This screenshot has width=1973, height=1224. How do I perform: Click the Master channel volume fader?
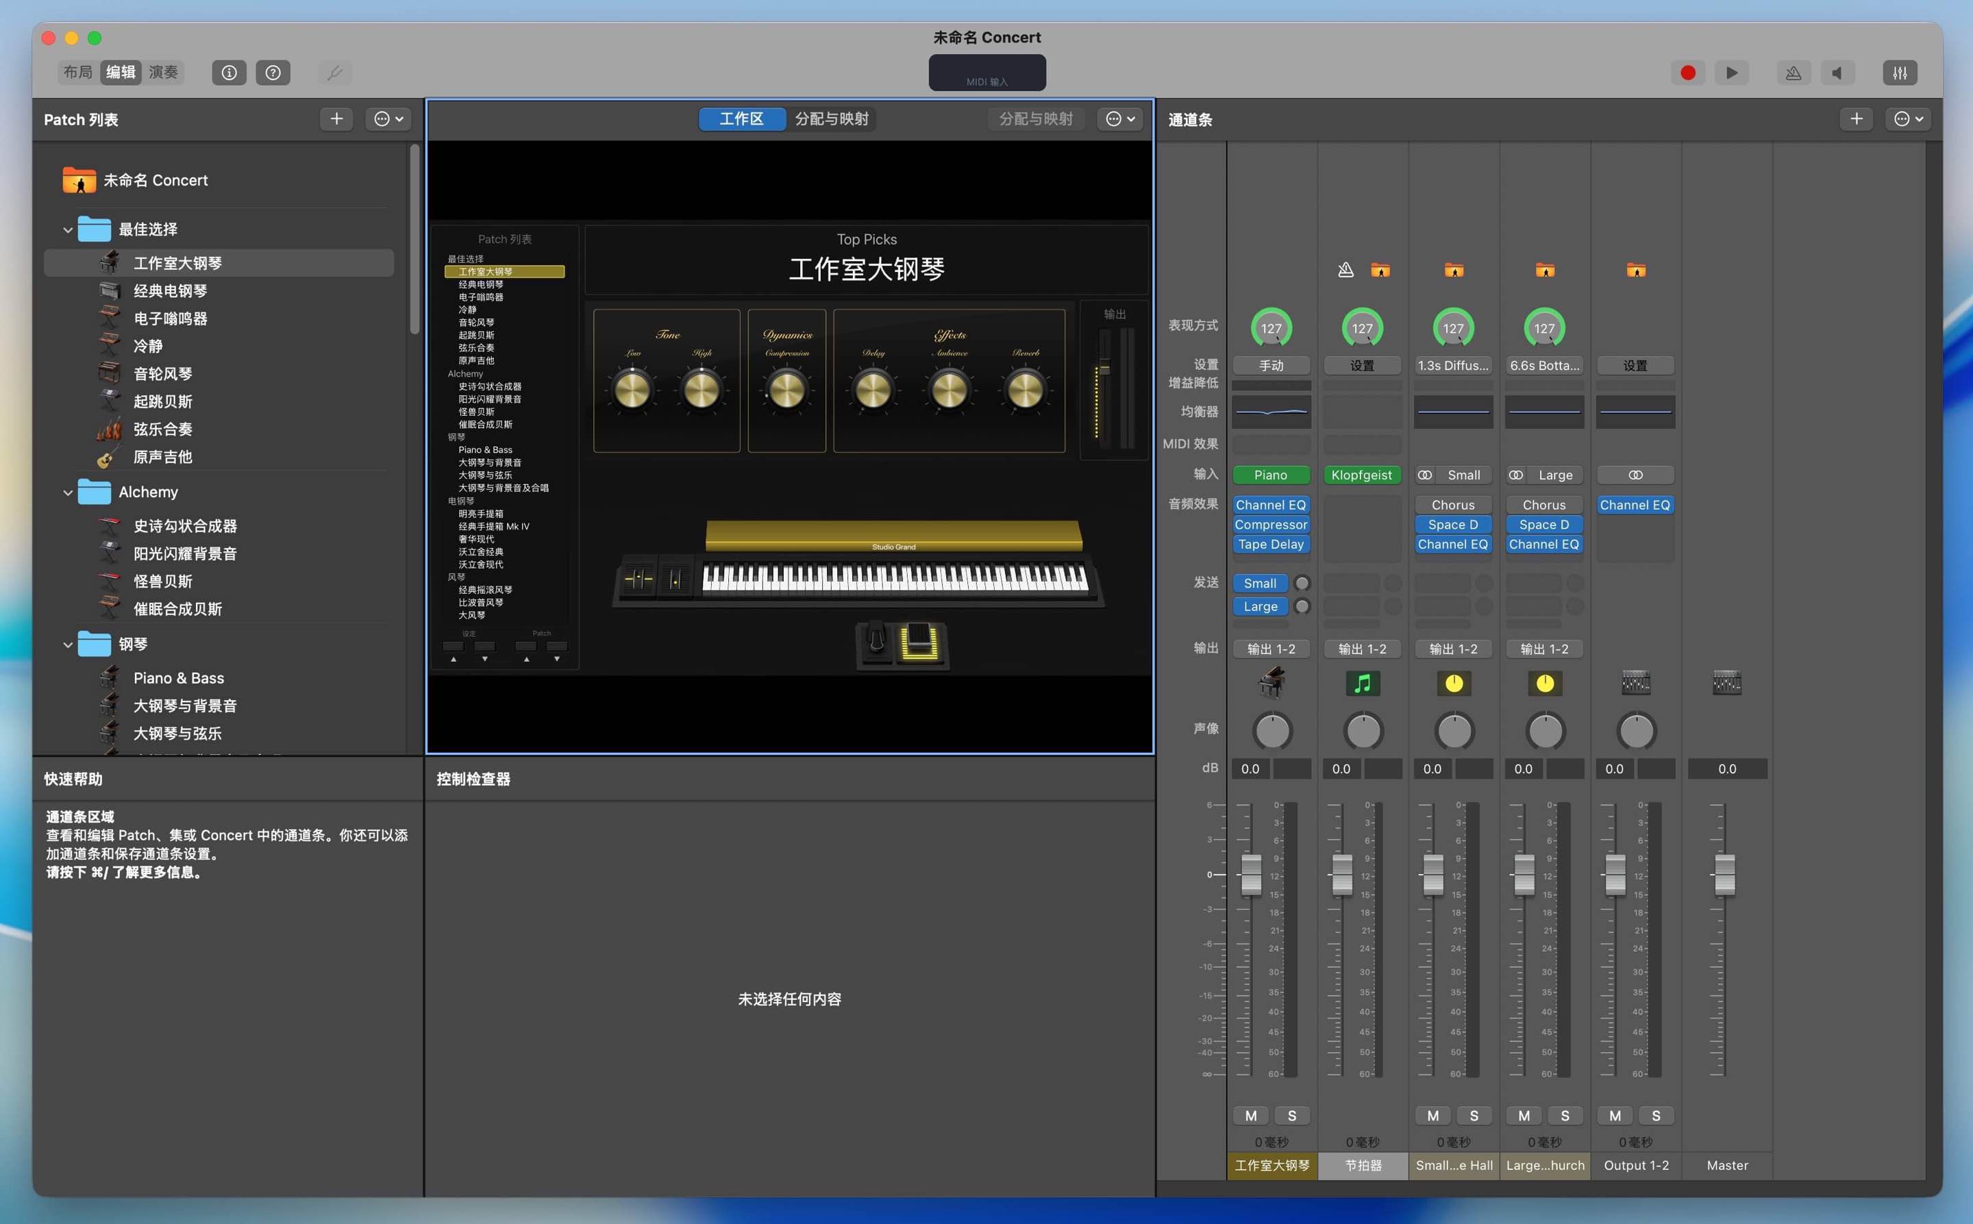pyautogui.click(x=1725, y=874)
